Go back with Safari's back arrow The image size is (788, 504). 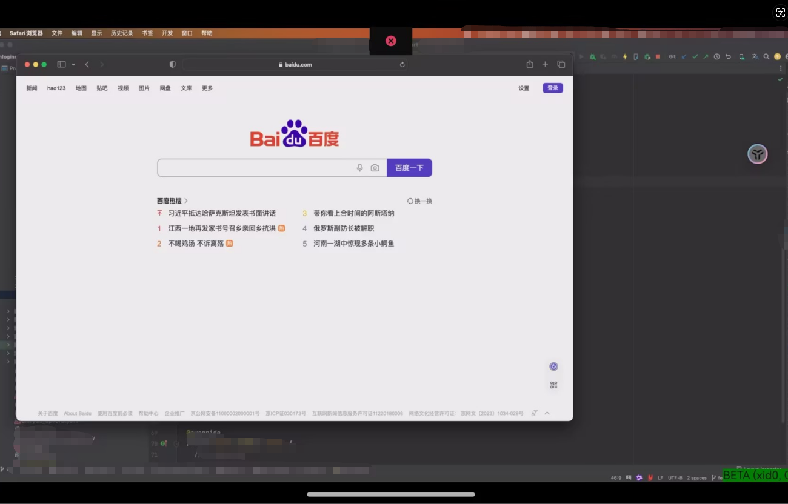(87, 64)
